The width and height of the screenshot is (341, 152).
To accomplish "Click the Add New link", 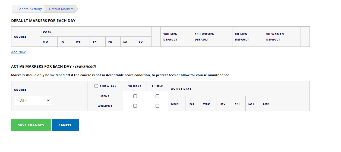I will (18, 52).
